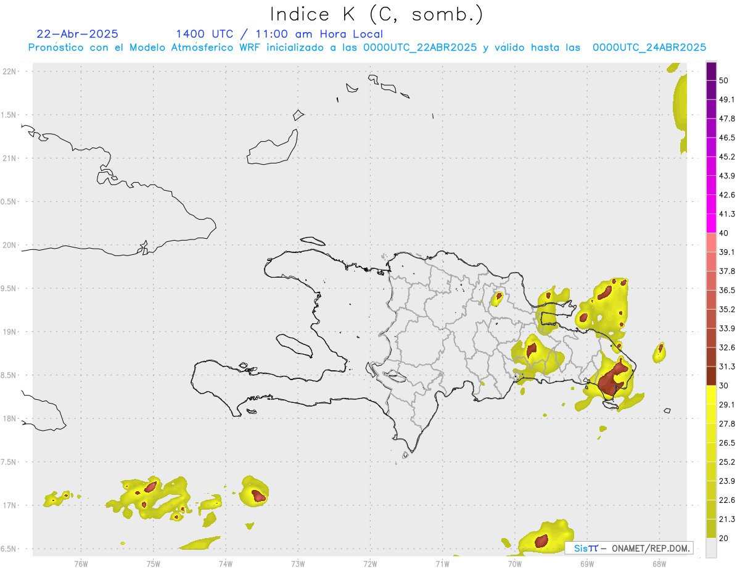Click the legend value '21.3'
Viewport: 740px width, 572px height.
click(727, 519)
